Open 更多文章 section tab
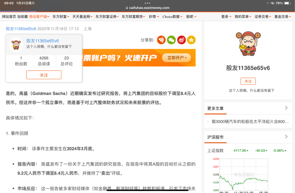This screenshot has width=295, height=193. pyautogui.click(x=215, y=108)
